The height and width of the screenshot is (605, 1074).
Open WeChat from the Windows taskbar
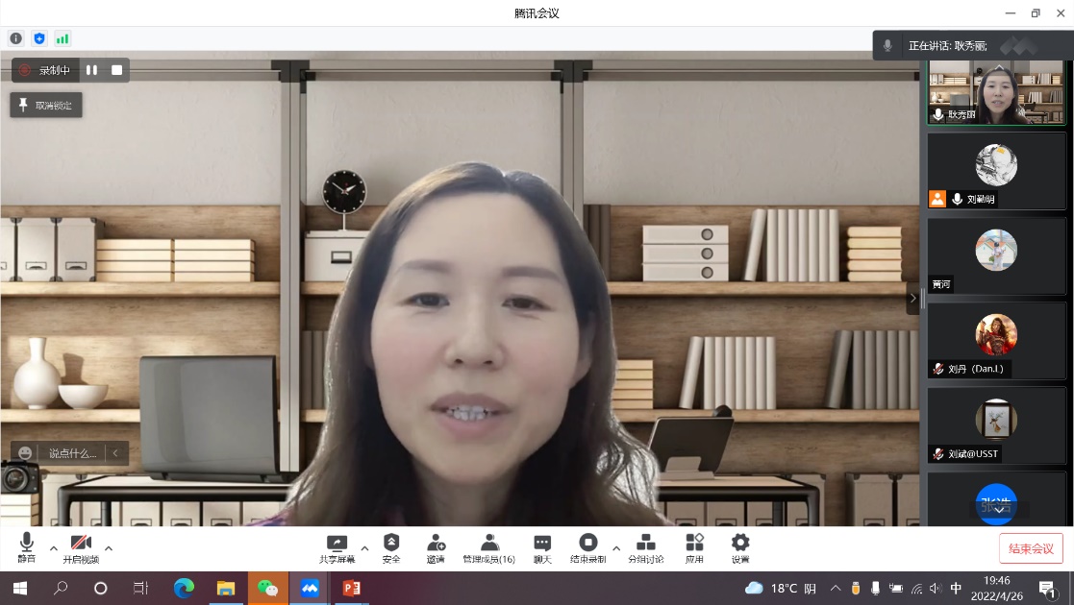(x=267, y=588)
